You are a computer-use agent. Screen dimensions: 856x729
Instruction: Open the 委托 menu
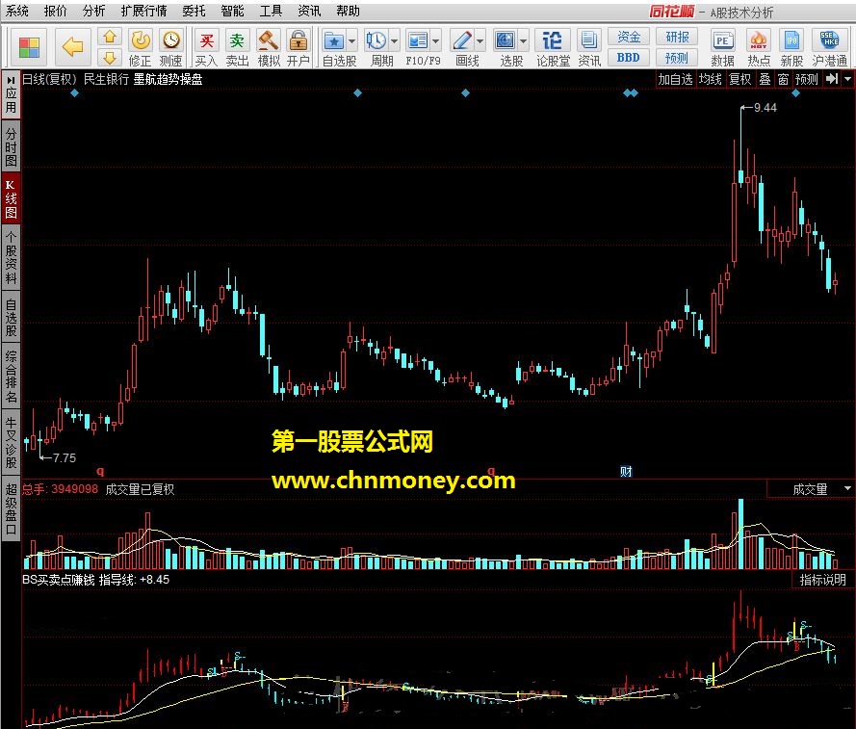pyautogui.click(x=194, y=11)
